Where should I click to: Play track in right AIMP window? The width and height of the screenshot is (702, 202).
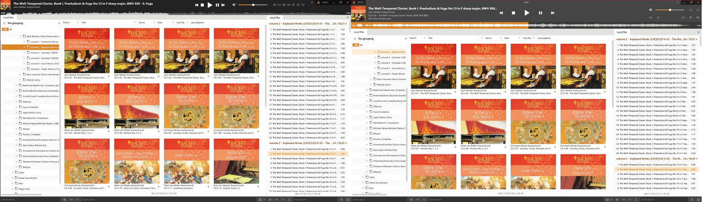click(527, 13)
